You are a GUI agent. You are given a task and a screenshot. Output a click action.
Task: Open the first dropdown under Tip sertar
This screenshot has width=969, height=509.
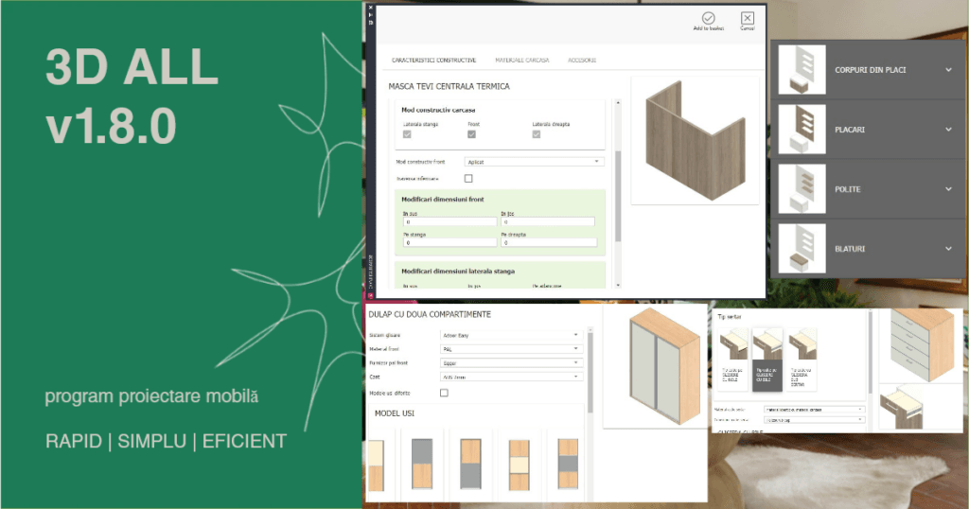pyautogui.click(x=814, y=410)
